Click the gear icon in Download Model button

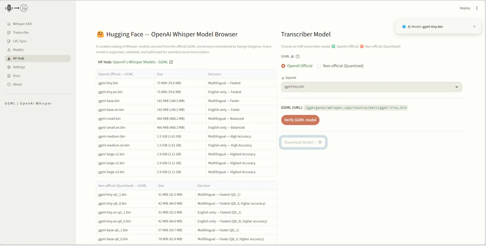[320, 142]
